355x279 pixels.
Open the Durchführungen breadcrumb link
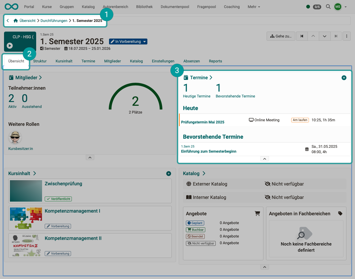coord(54,20)
